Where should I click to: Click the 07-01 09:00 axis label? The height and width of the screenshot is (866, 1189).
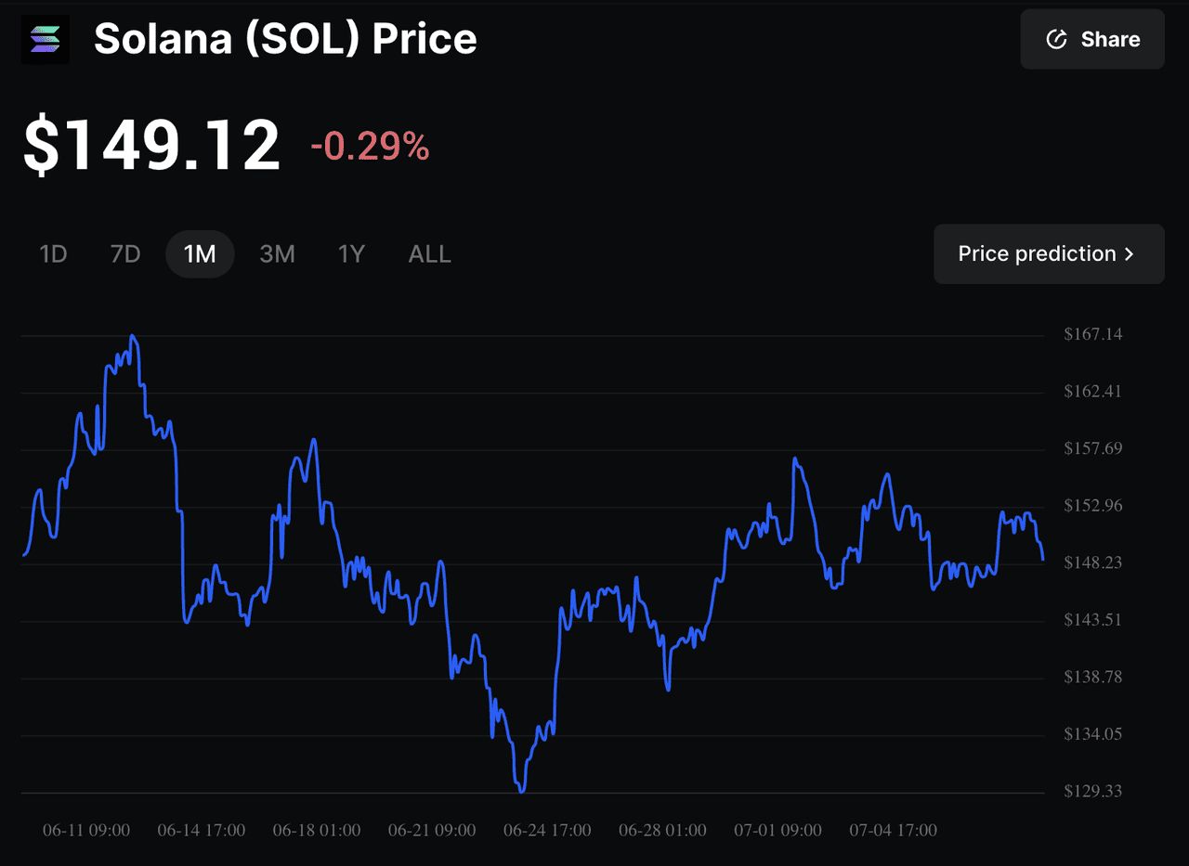click(x=777, y=830)
